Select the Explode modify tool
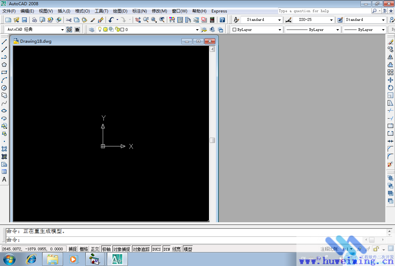Viewport: 395px width, 266px height. tap(390, 164)
